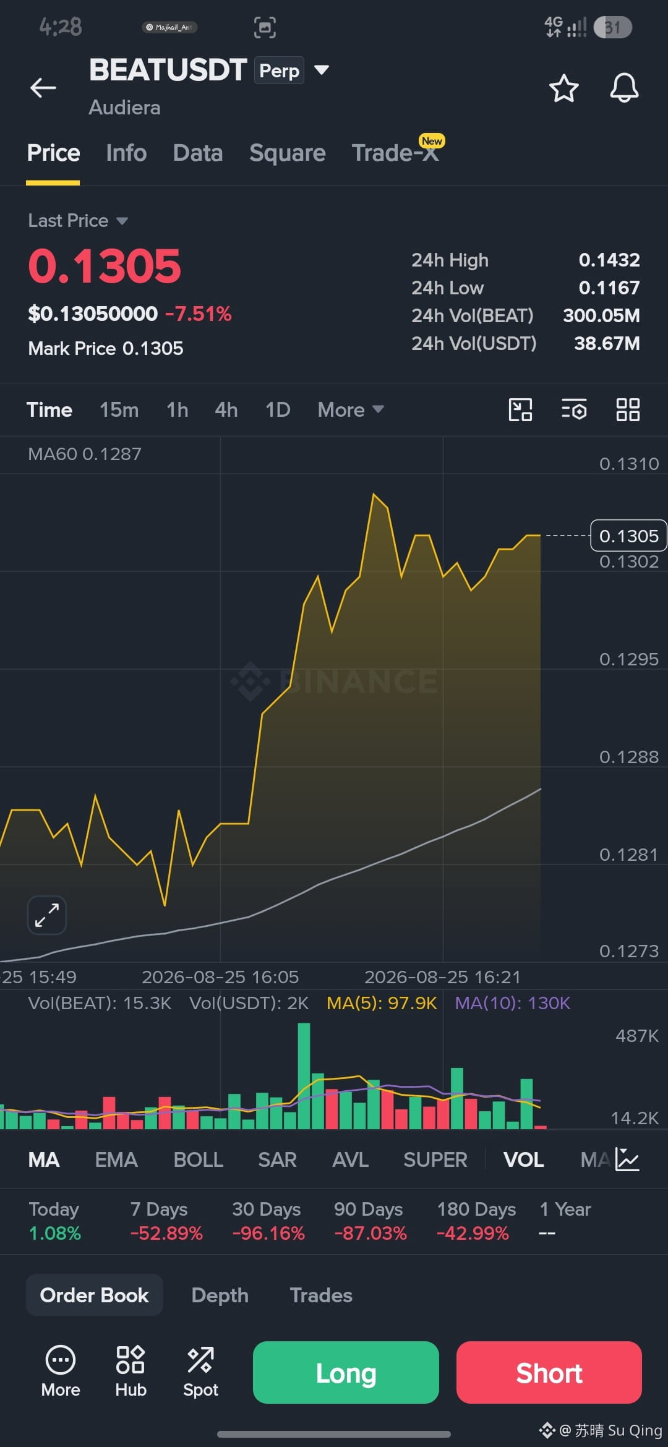Open the Order Book tab
The image size is (668, 1447).
(x=95, y=1295)
